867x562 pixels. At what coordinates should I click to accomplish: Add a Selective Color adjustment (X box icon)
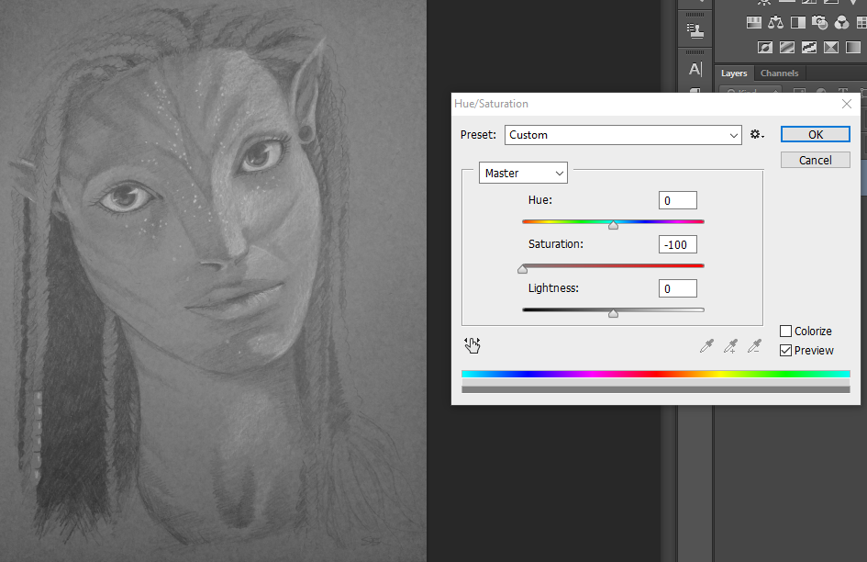(x=831, y=47)
